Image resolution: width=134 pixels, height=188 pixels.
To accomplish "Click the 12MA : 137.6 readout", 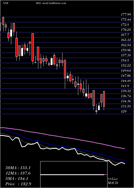I will tap(18, 173).
